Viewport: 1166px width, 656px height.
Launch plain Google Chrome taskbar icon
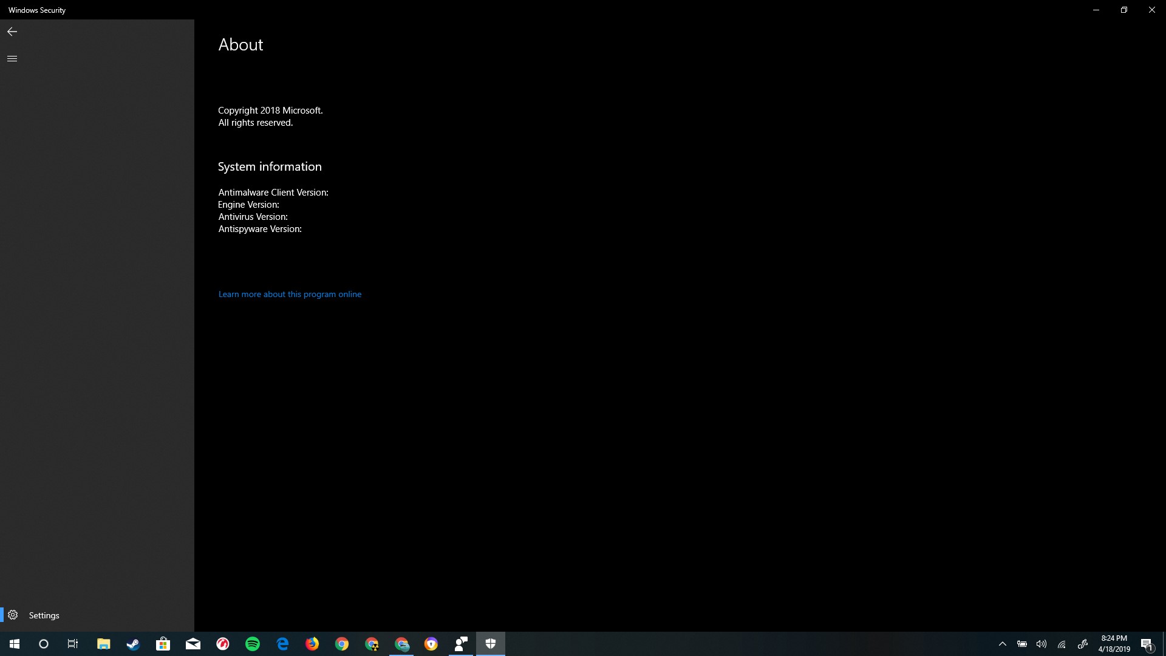(x=342, y=644)
